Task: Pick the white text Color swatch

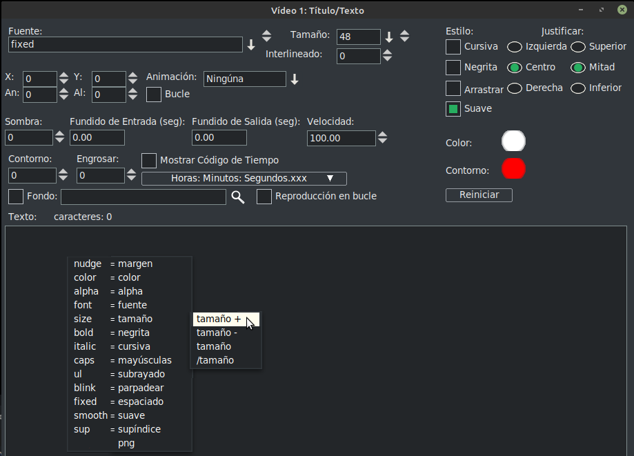Action: (513, 141)
